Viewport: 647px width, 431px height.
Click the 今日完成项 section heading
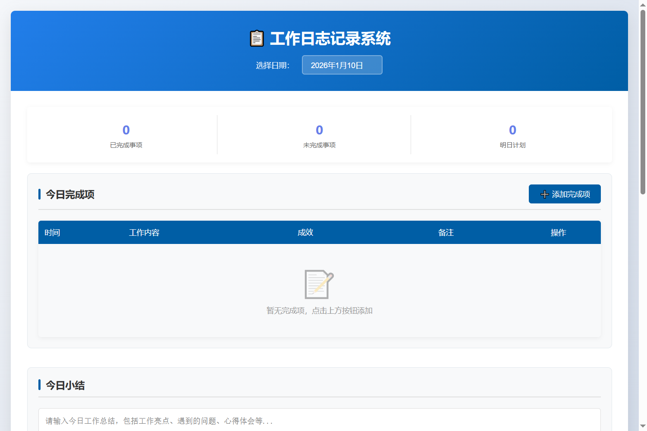[x=69, y=194]
